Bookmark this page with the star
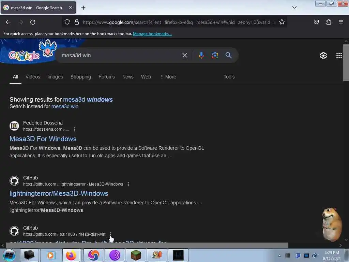The image size is (349, 262). click(x=282, y=22)
